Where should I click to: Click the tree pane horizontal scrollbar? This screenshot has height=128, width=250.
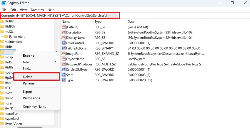(30, 127)
